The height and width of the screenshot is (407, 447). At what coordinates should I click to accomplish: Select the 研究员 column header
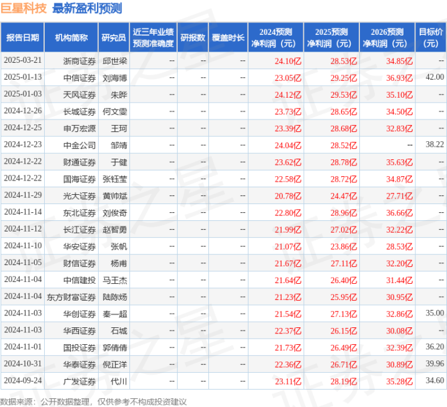(x=114, y=37)
